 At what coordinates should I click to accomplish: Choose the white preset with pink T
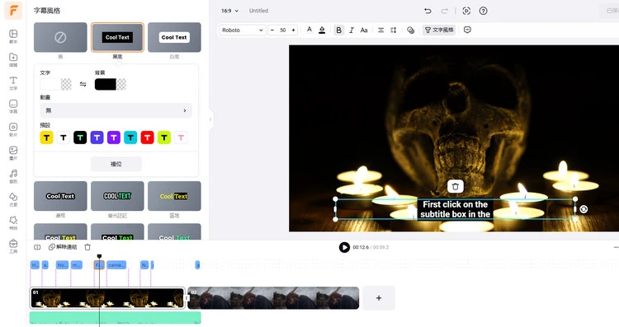tap(181, 138)
